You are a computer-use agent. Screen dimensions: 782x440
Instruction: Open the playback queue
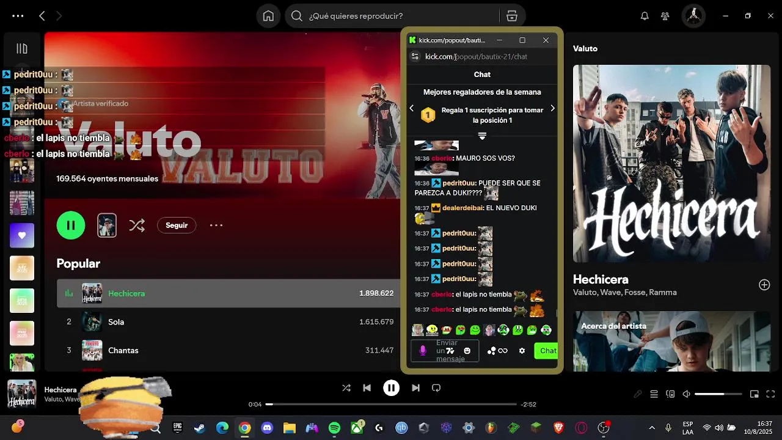click(x=654, y=394)
